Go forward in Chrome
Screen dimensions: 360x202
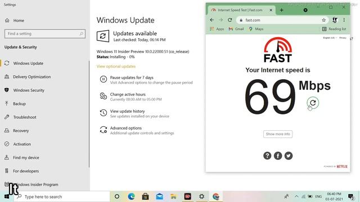[220, 20]
